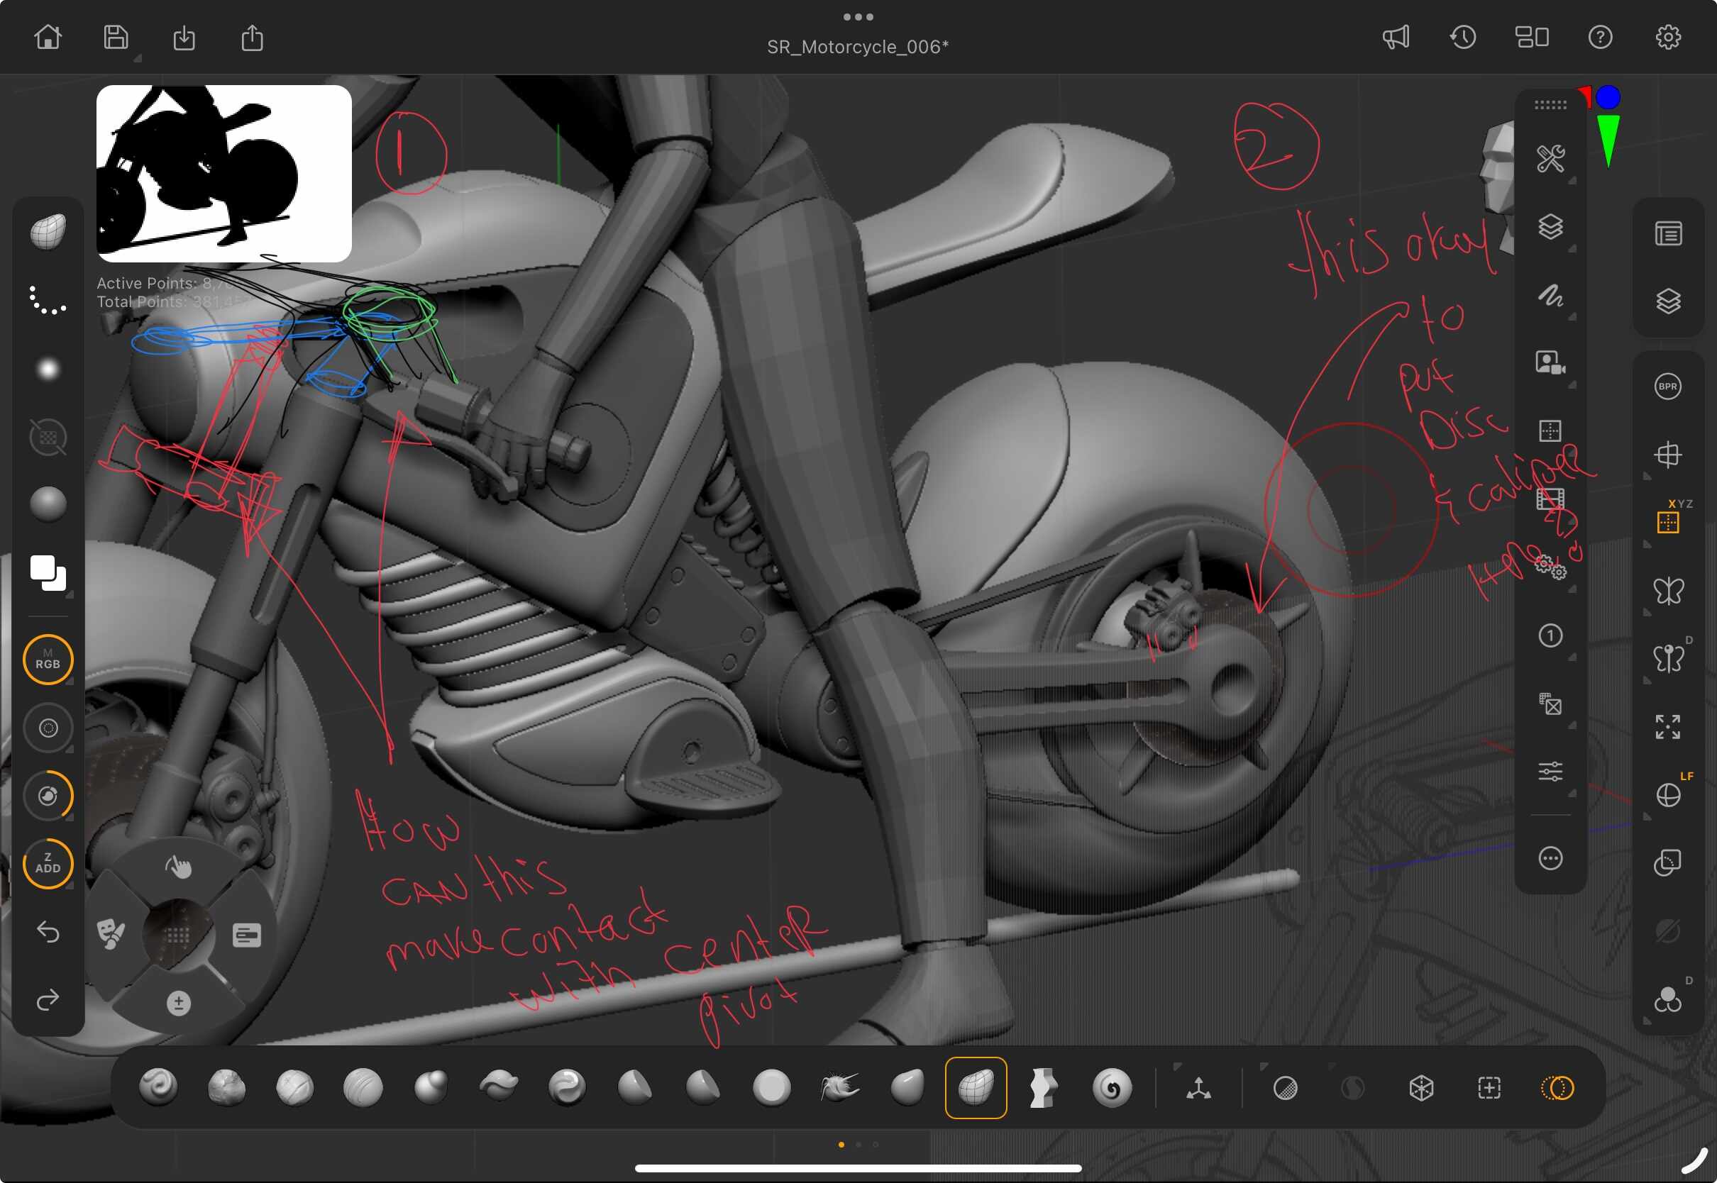Tap the Redo arrow
This screenshot has height=1183, width=1717.
click(48, 1000)
